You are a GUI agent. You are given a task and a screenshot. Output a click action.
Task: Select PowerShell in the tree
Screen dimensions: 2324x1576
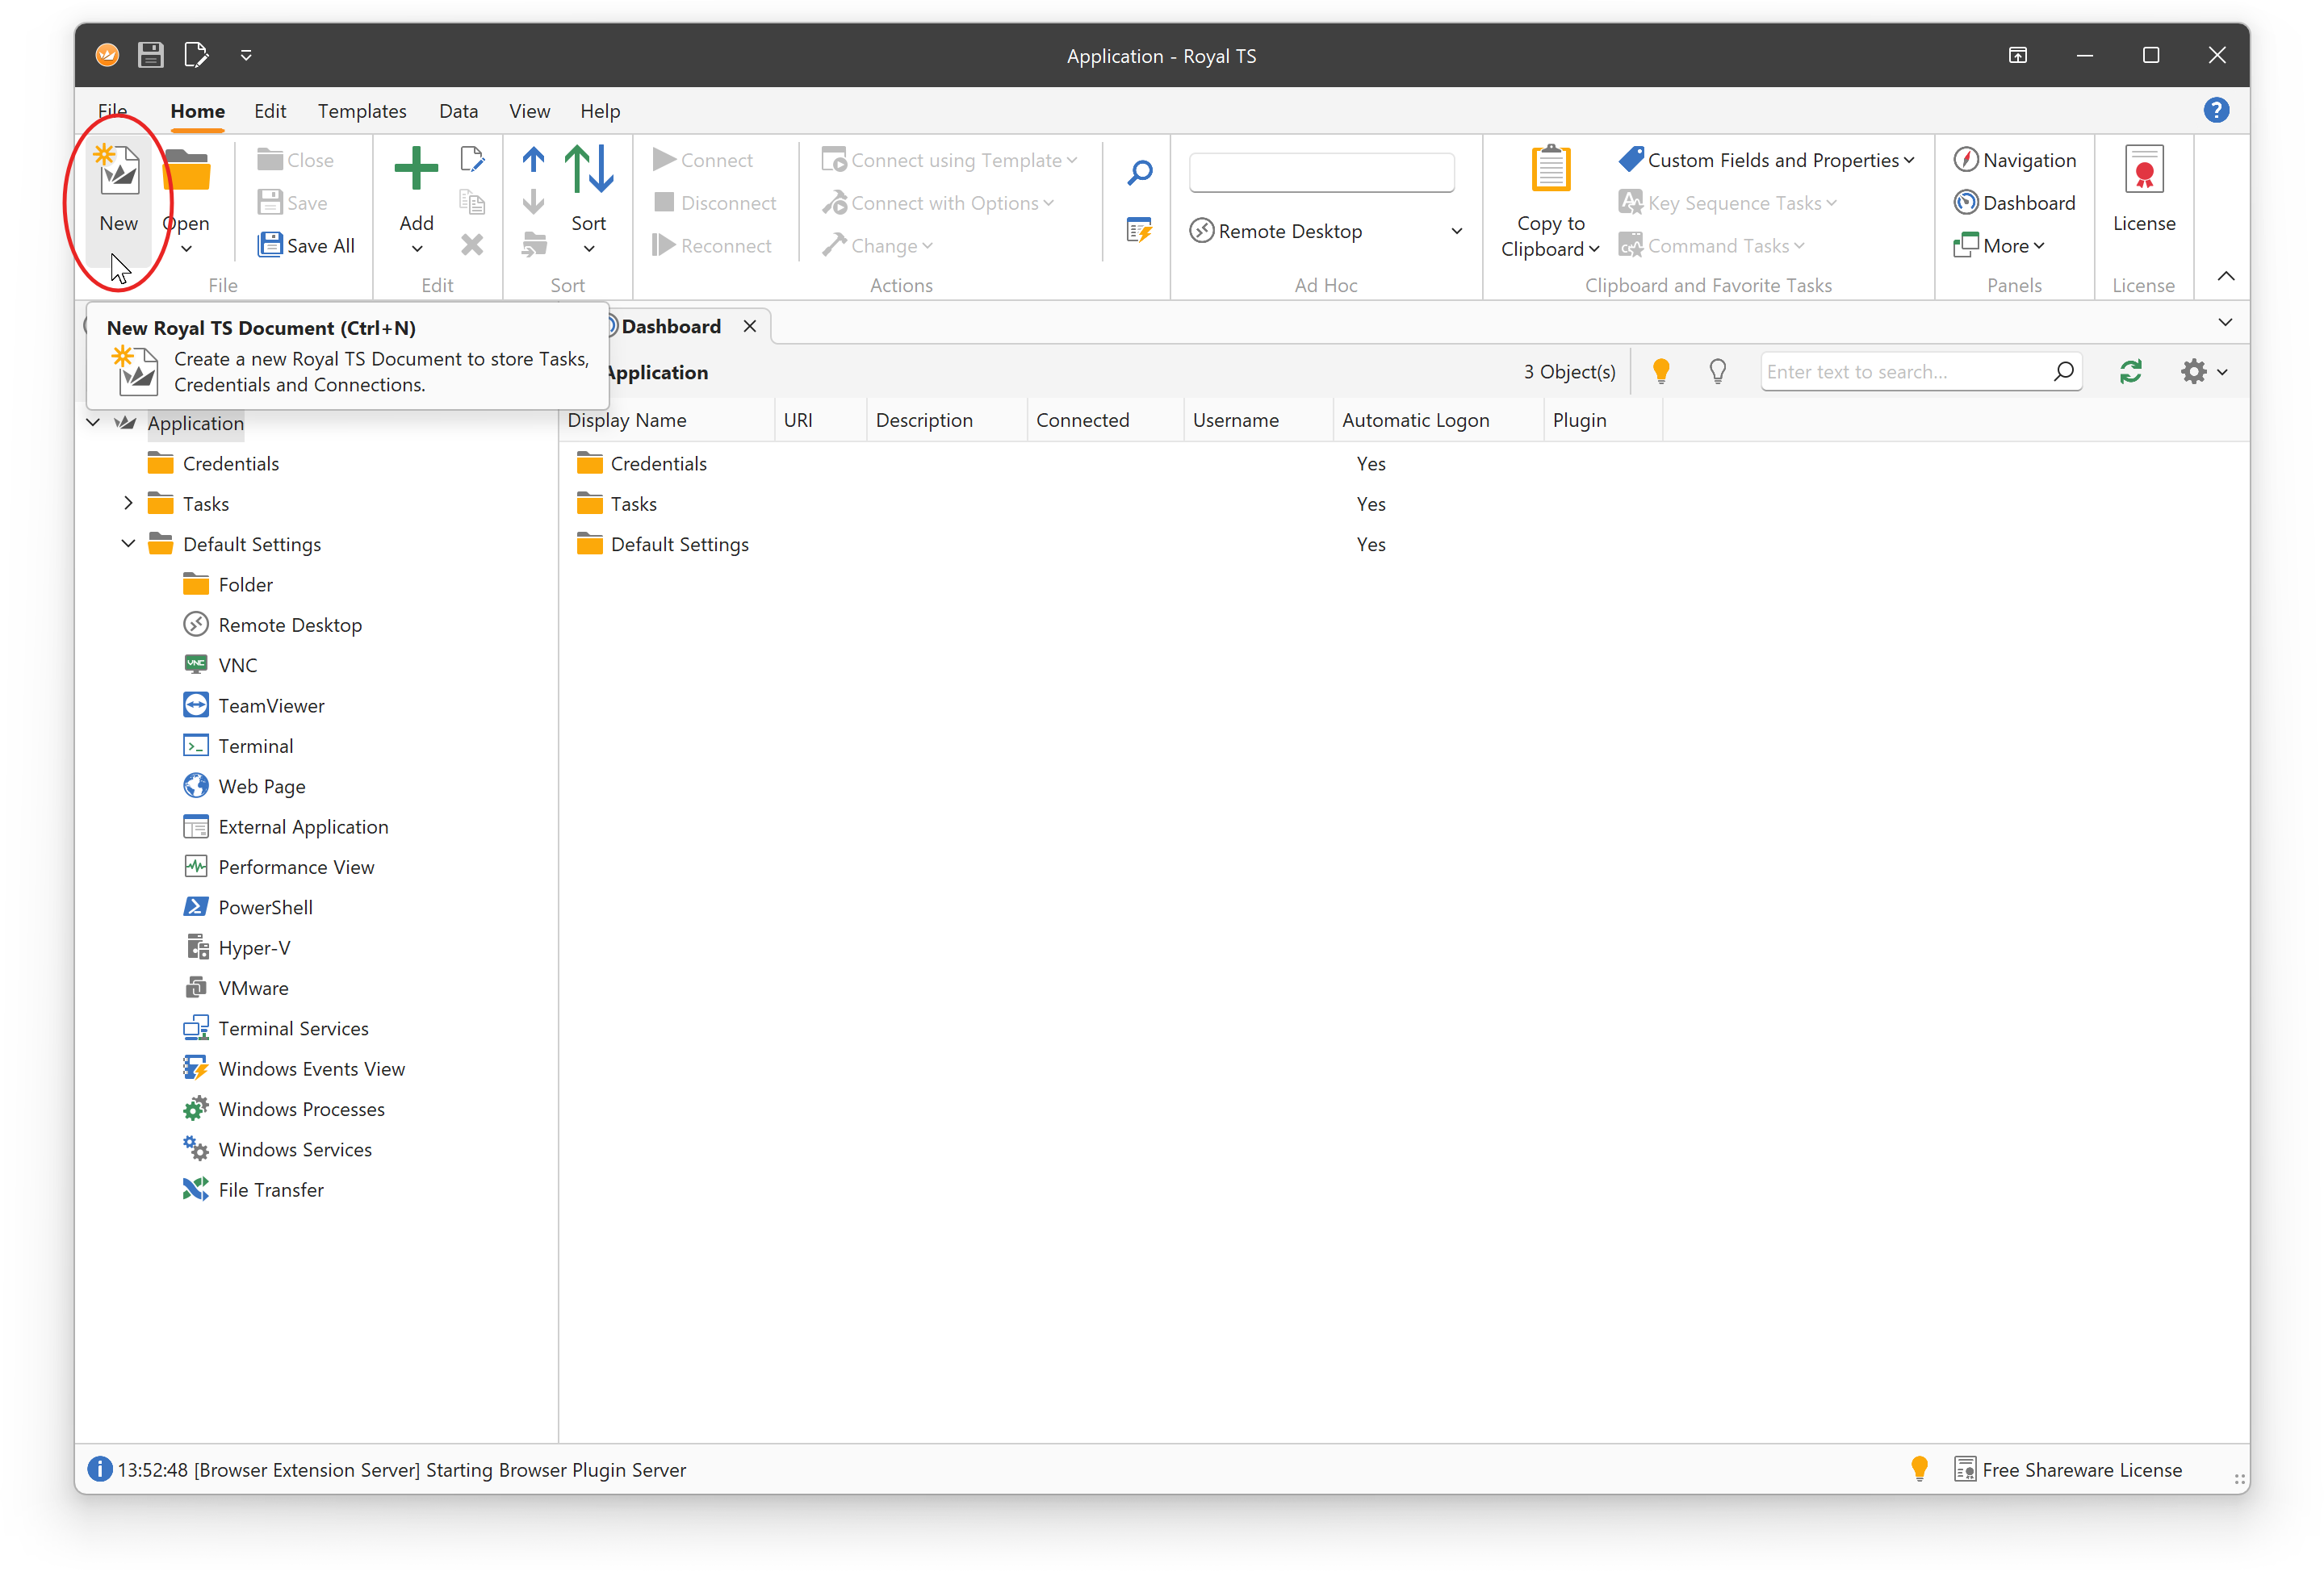click(x=265, y=907)
